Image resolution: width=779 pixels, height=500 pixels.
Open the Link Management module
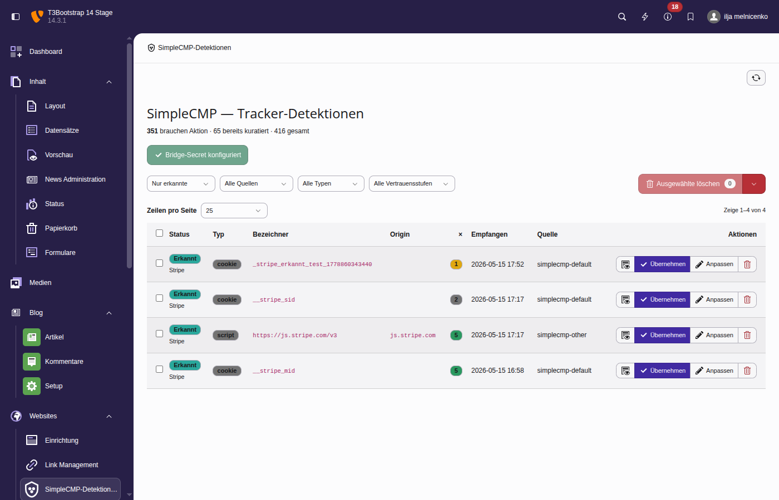click(71, 465)
